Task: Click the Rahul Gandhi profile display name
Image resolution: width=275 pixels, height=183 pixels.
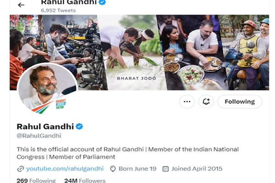Action: (44, 126)
